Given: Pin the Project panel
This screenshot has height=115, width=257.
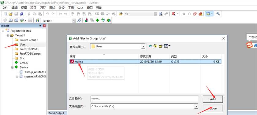Looking at the screenshot, I should [x=40, y=26].
